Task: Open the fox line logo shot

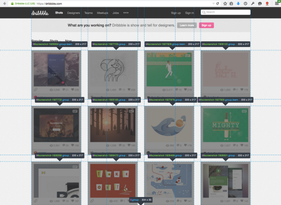Action: click(113, 70)
